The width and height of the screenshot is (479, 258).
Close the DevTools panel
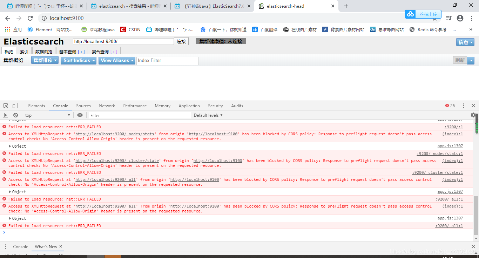pyautogui.click(x=473, y=106)
